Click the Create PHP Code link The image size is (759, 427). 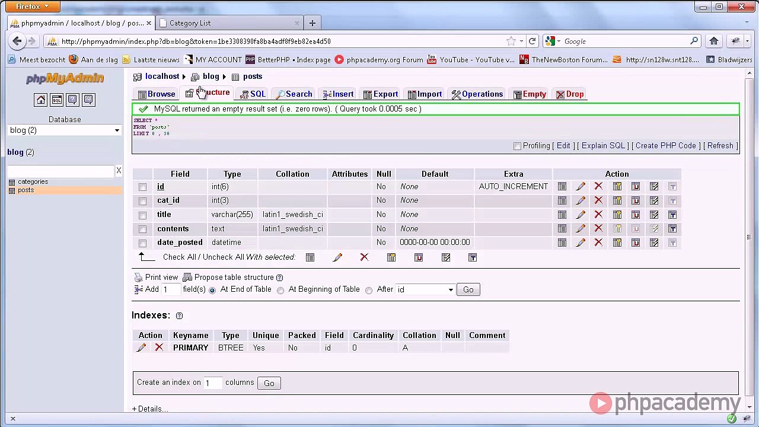coord(665,146)
